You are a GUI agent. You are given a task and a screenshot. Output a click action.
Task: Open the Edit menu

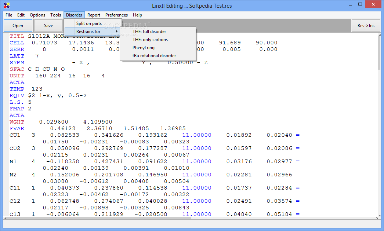click(x=21, y=15)
